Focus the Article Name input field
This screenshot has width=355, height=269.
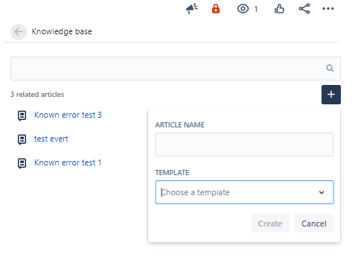pos(244,145)
